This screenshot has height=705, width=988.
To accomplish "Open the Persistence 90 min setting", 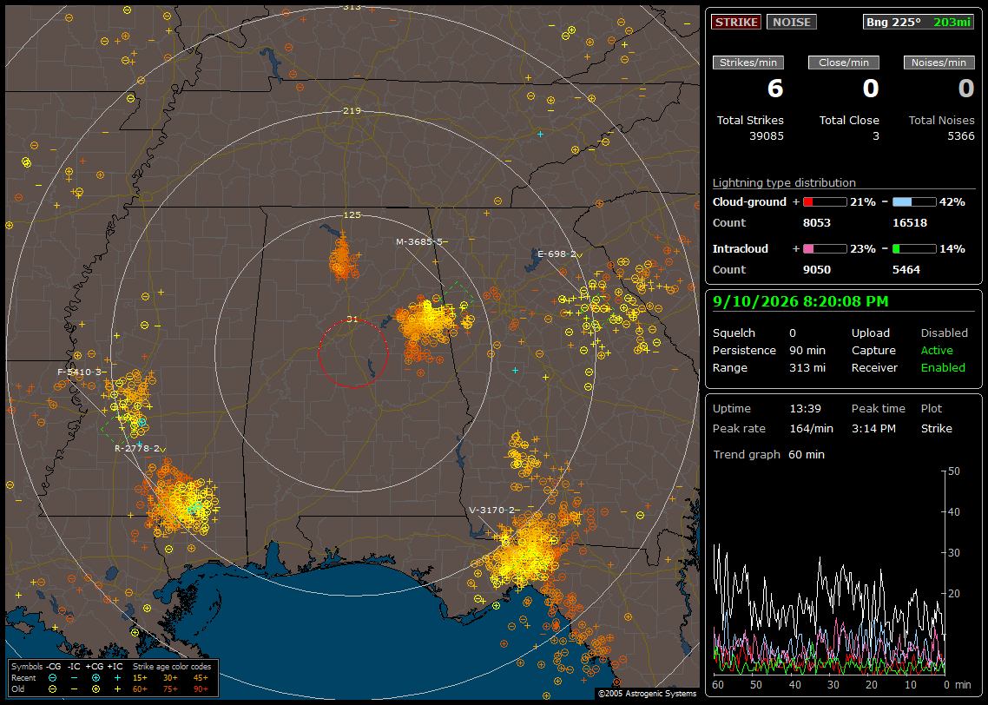I will [x=807, y=350].
